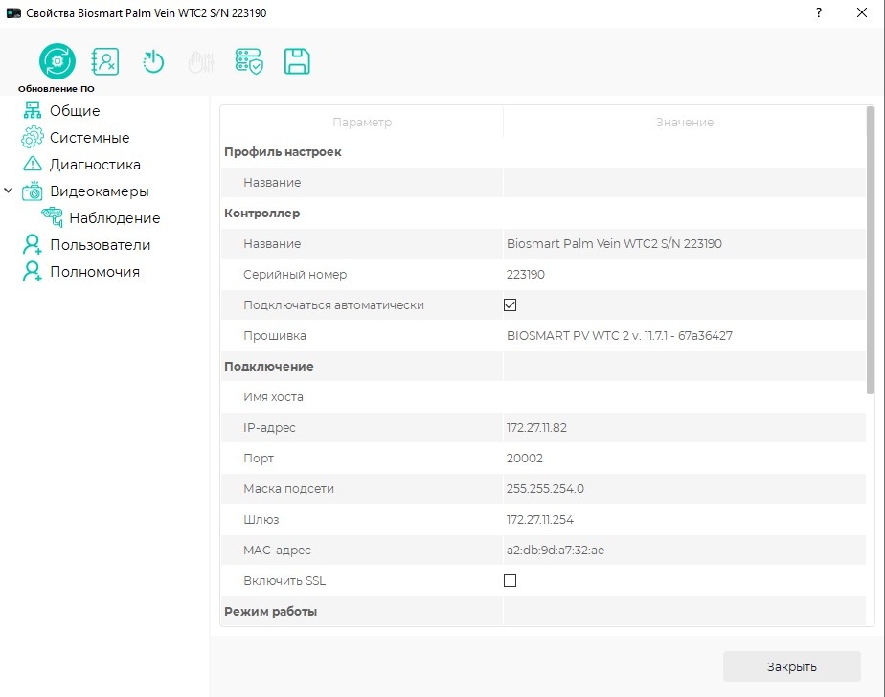
Task: Close the properties window with X
Action: click(862, 12)
